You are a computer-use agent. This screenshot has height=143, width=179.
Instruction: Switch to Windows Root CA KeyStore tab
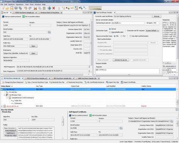[50, 13]
